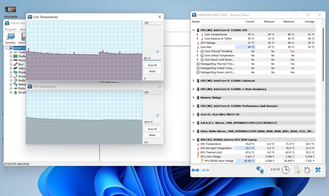329x196 pixels.
Task: Click the Video Adapter tree icon
Action: click(15, 68)
